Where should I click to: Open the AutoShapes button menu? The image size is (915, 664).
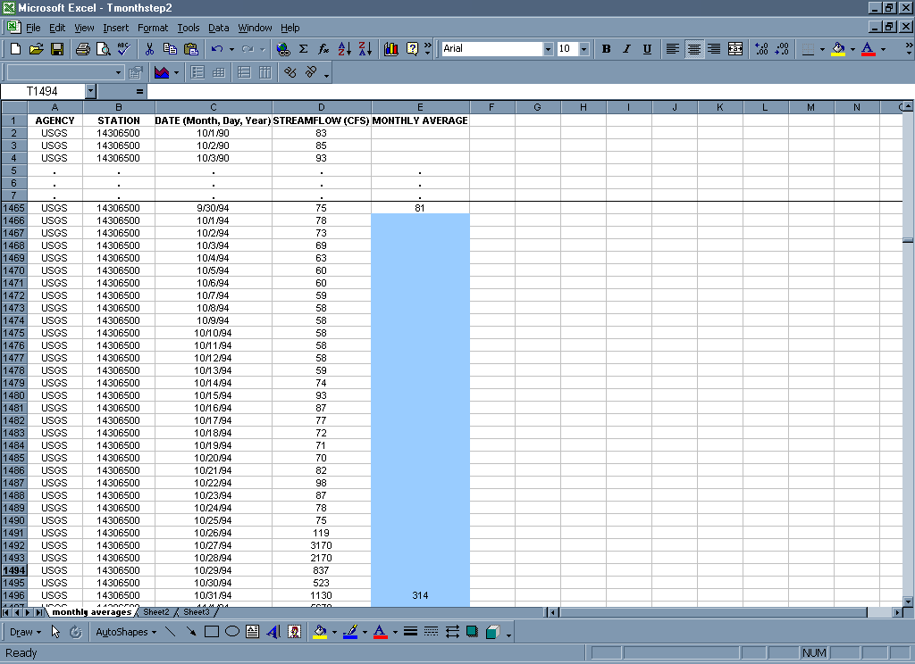123,632
